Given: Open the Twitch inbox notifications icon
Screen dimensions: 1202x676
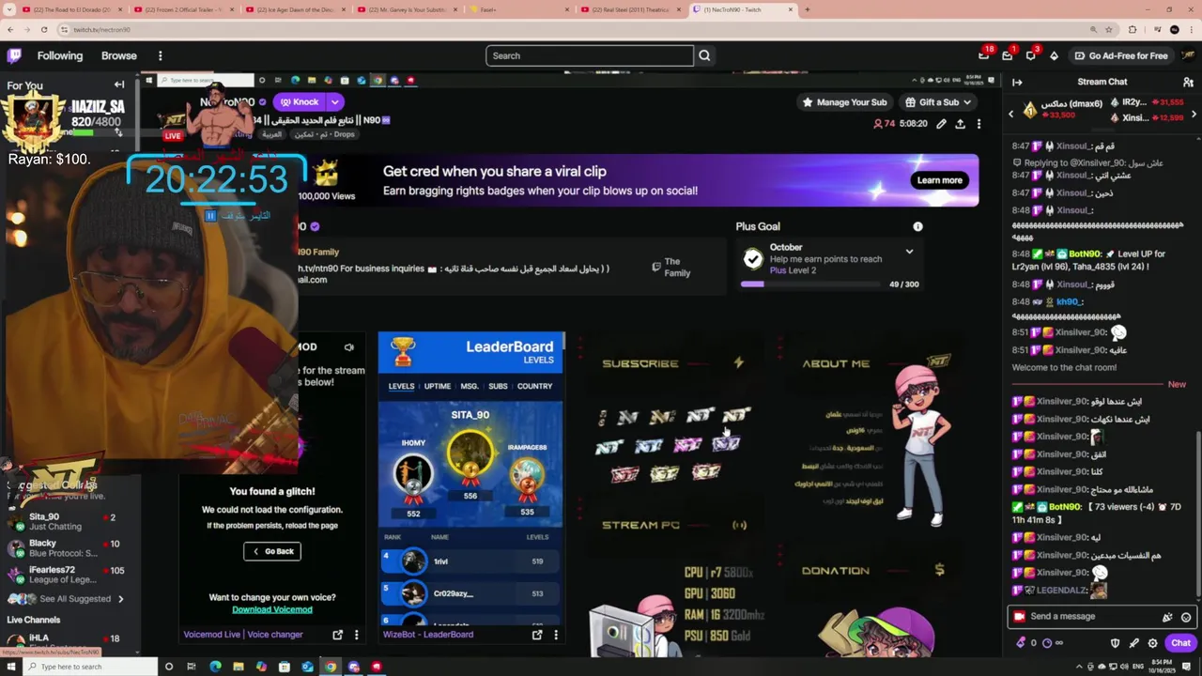Looking at the screenshot, I should tap(1007, 55).
